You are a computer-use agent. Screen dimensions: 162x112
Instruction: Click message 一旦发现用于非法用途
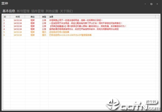pyautogui.click(x=86, y=23)
